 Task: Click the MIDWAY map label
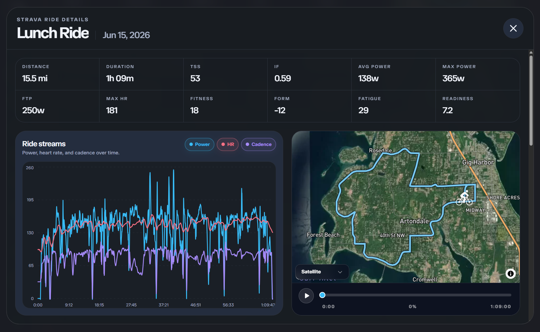[x=475, y=210]
